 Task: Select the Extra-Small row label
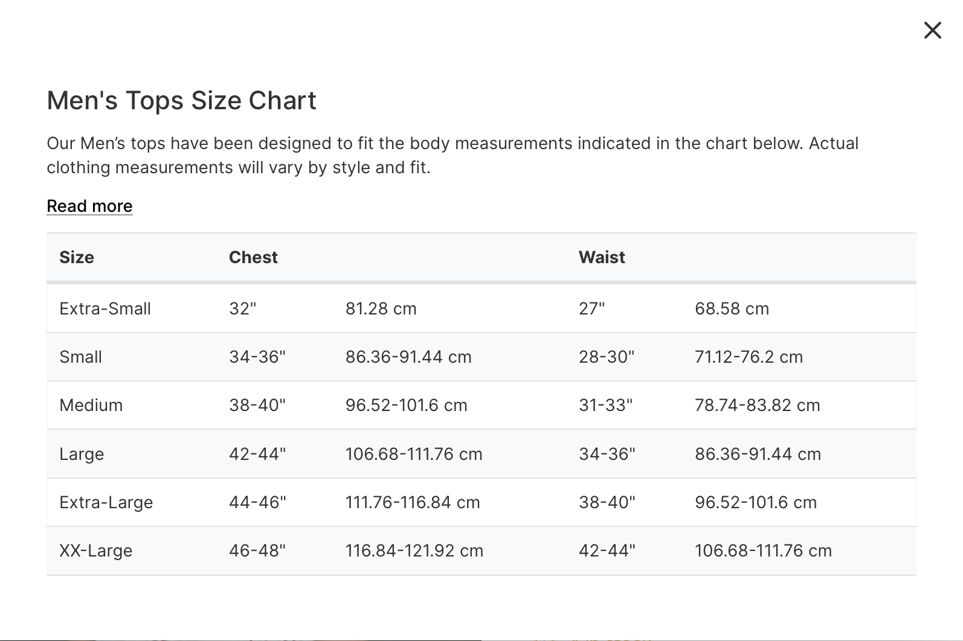(105, 308)
